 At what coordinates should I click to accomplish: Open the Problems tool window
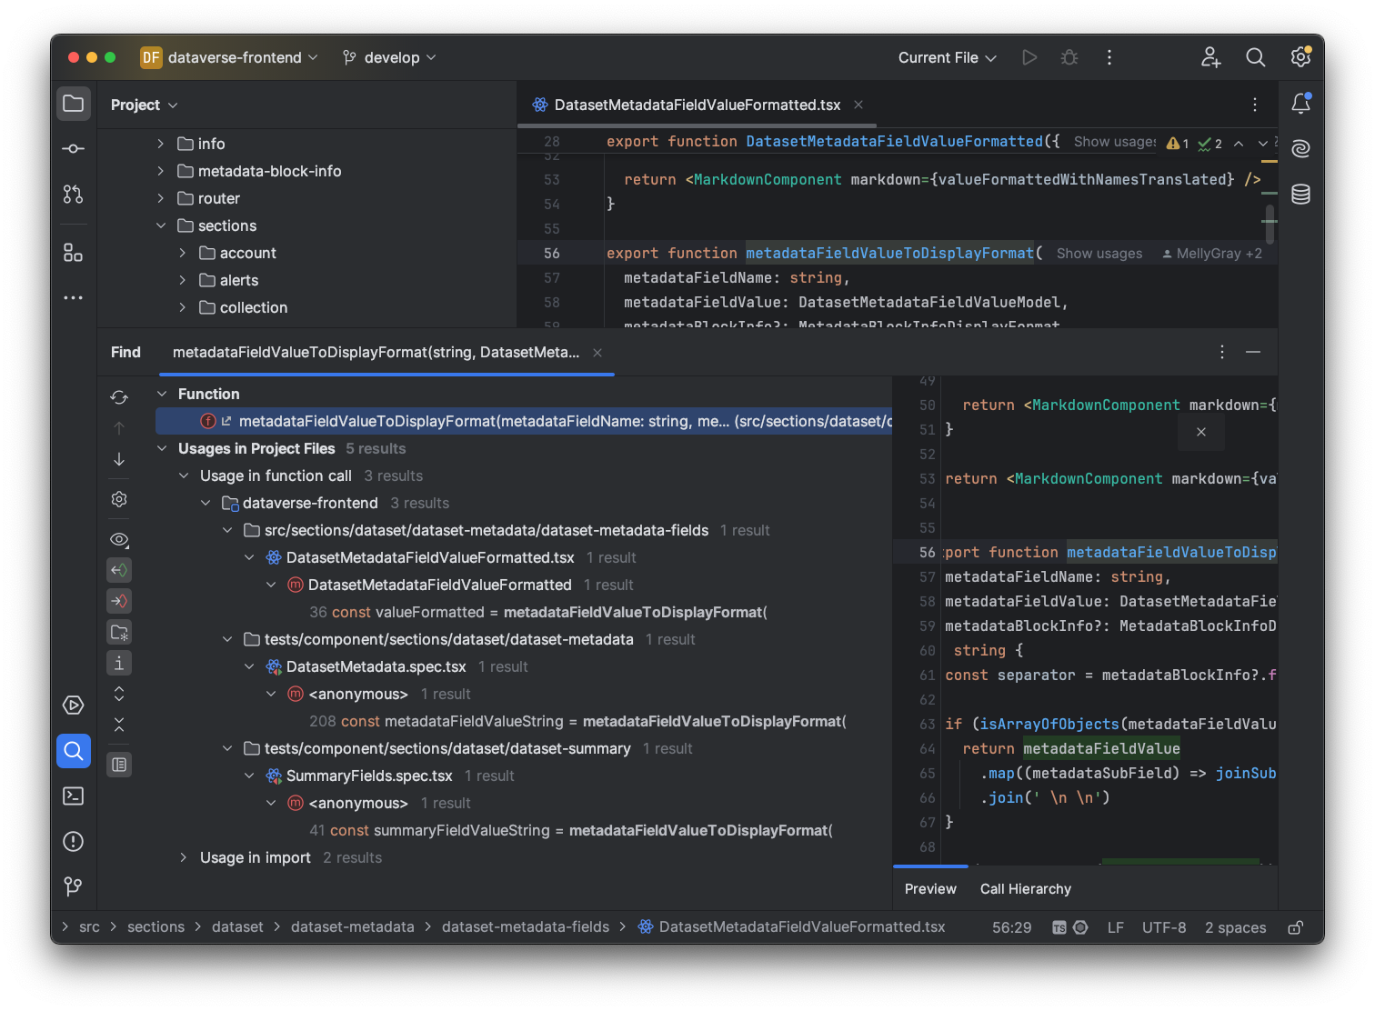[74, 841]
